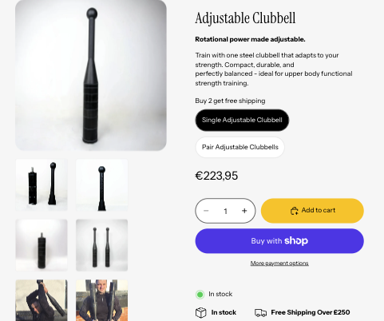Image resolution: width=384 pixels, height=321 pixels.
Task: Open the main clubbell product image
Action: click(x=91, y=75)
